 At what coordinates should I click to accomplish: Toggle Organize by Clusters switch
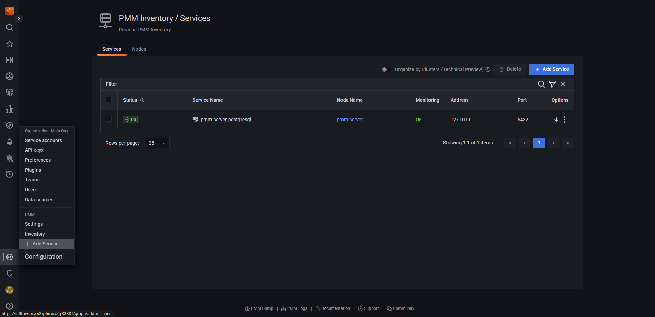click(387, 69)
